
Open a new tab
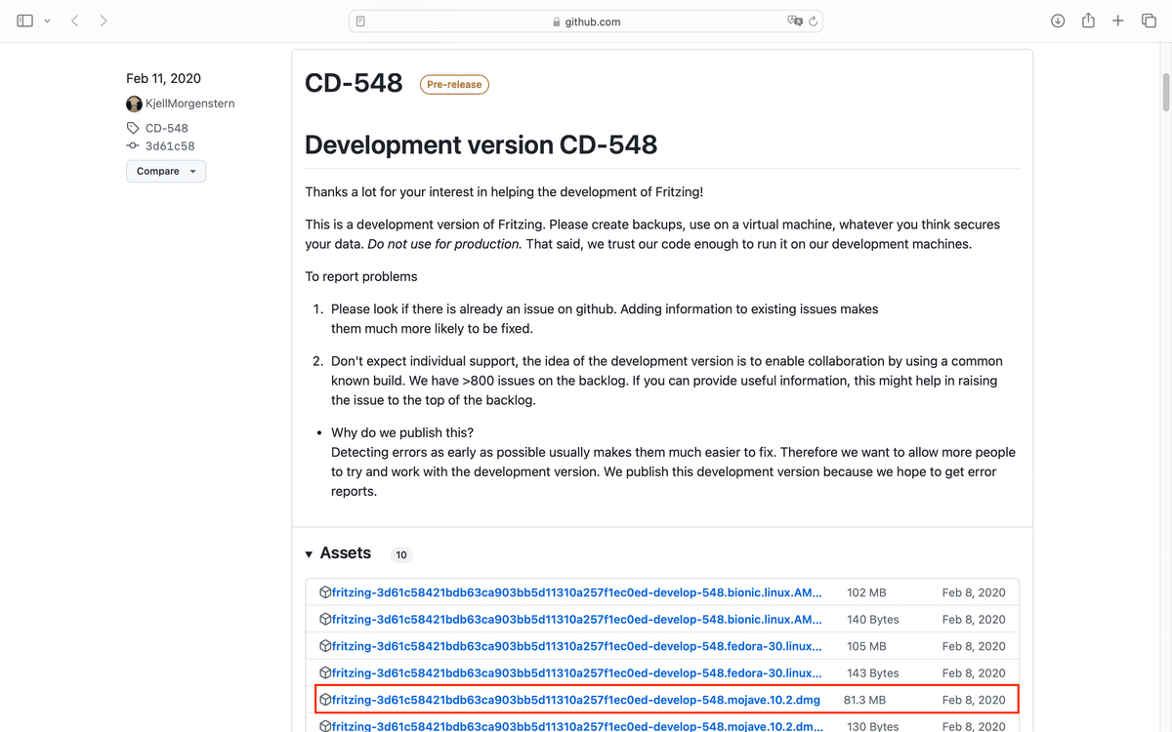(1118, 20)
